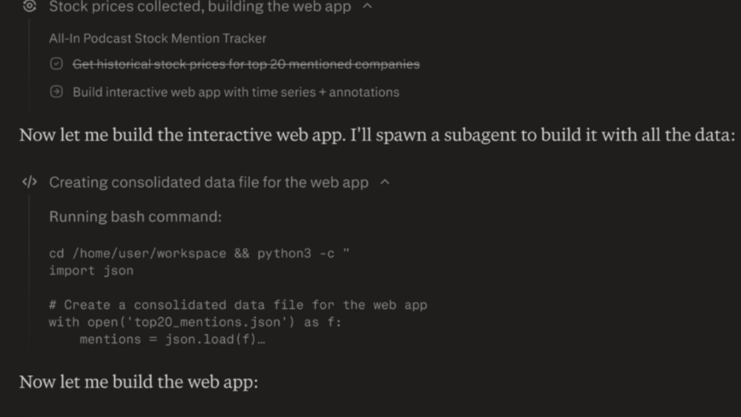Select the code icon next to 'Creating consolidated data file'
Screen dimensions: 741x417
click(29, 182)
